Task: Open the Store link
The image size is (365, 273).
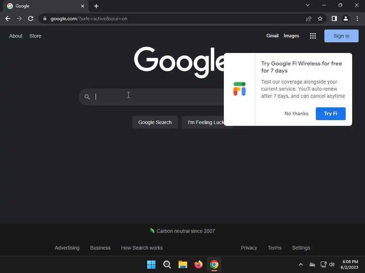Action: point(35,36)
